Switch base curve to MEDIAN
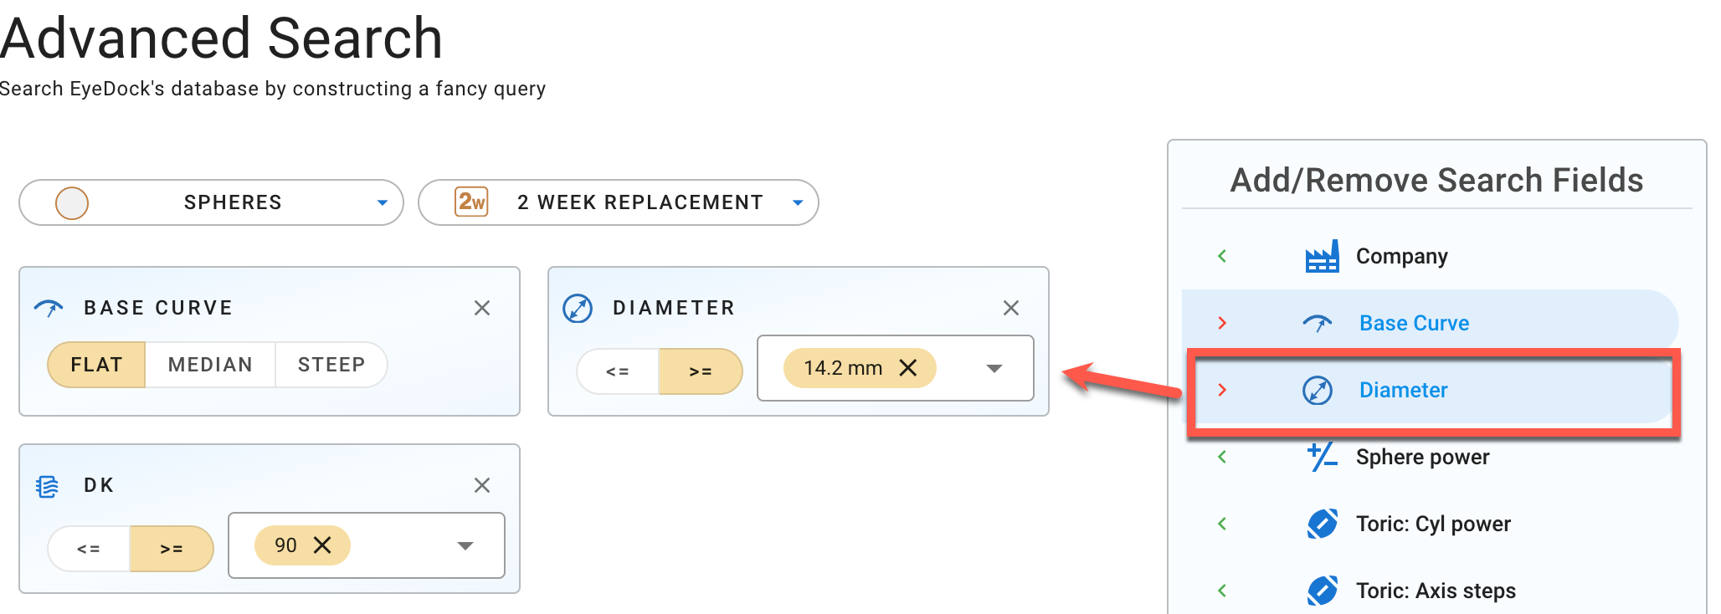1721x614 pixels. 210,365
